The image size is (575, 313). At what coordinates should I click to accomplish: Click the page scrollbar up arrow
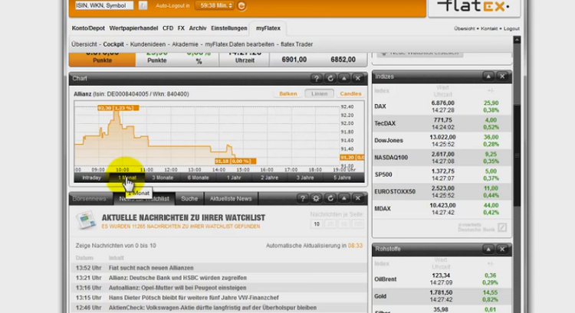click(x=517, y=40)
